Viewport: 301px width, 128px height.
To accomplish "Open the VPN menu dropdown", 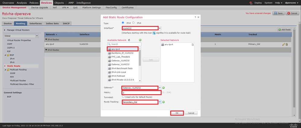I will click(x=65, y=8).
